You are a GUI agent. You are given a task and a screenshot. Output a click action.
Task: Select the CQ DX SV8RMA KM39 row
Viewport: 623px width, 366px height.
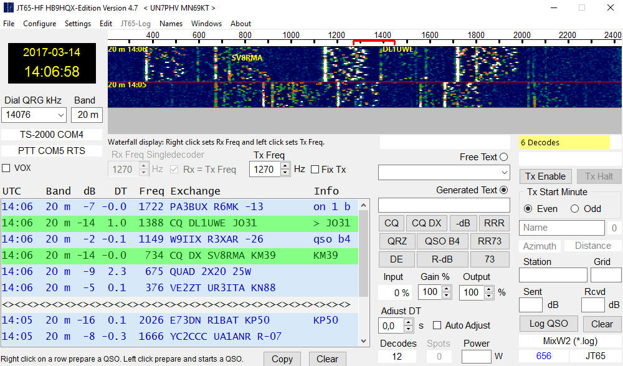pyautogui.click(x=179, y=256)
